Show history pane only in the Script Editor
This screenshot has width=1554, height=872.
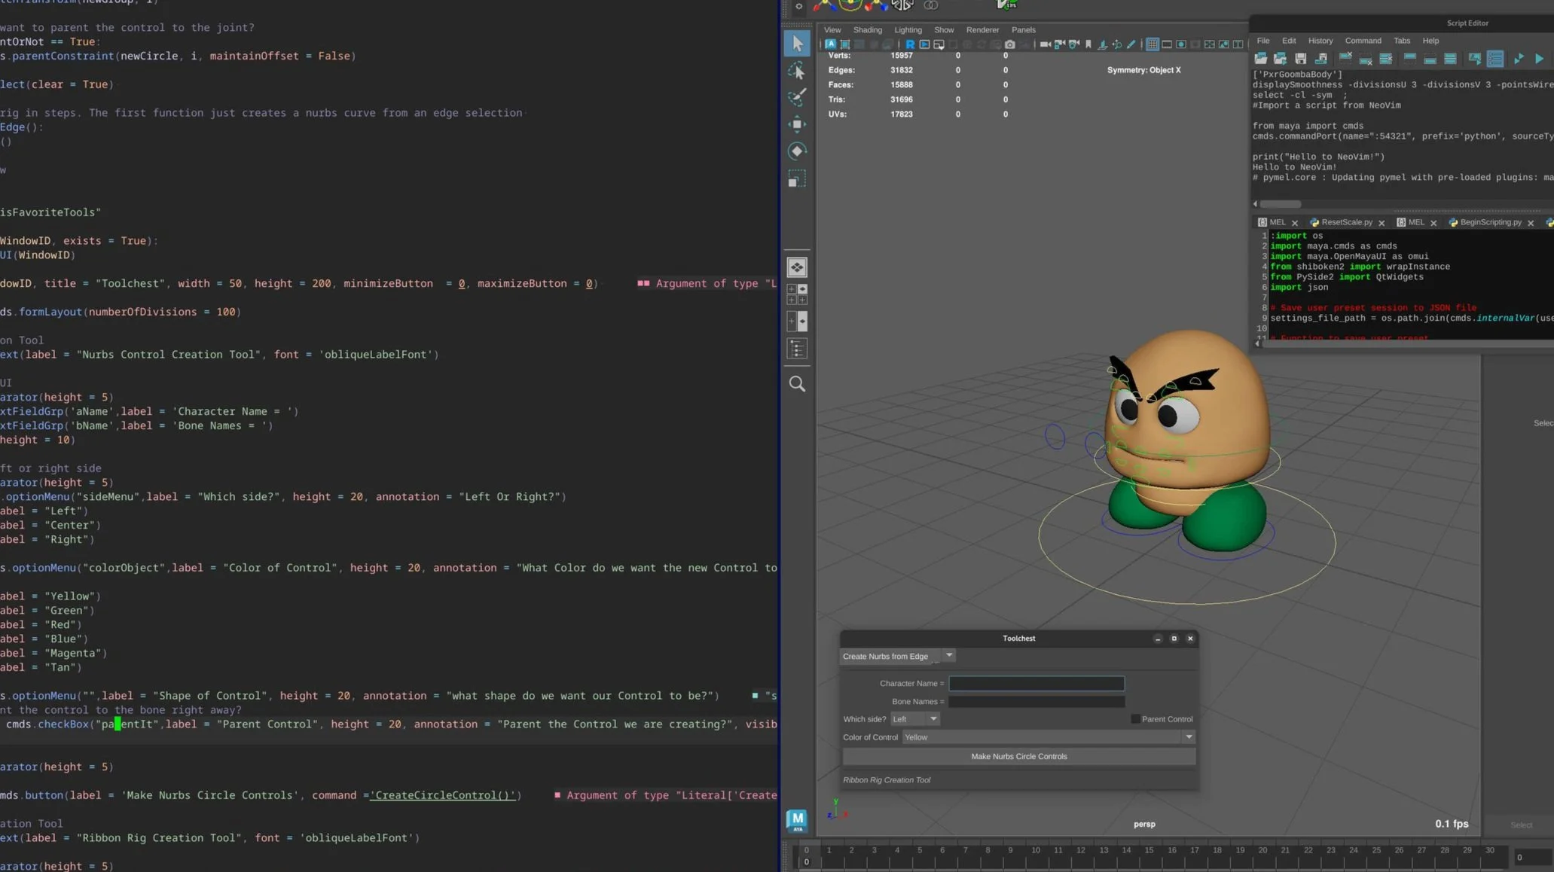pyautogui.click(x=1410, y=57)
